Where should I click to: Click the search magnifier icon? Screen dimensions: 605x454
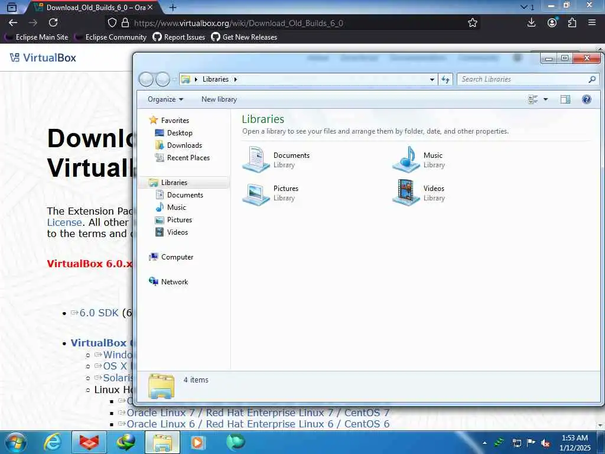click(x=592, y=79)
